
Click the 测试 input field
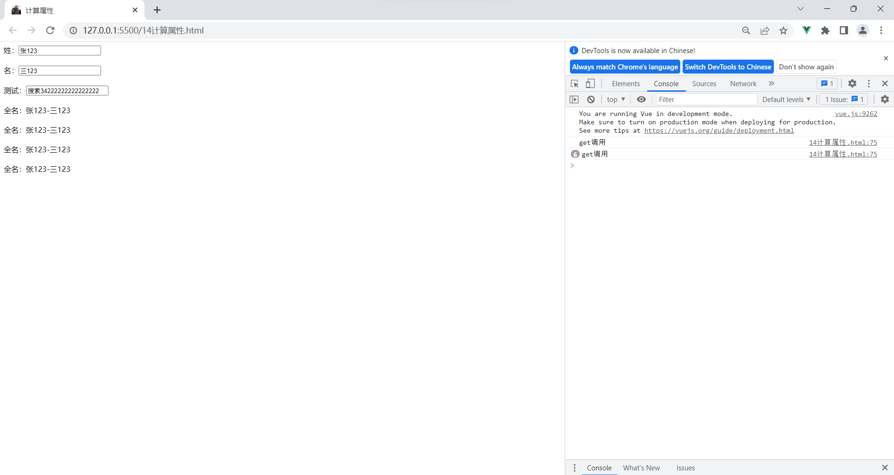click(x=67, y=90)
